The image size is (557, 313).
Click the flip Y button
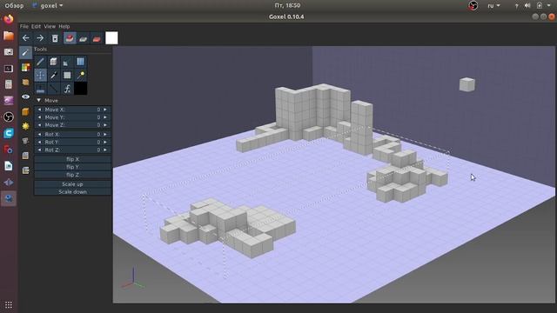click(x=72, y=167)
